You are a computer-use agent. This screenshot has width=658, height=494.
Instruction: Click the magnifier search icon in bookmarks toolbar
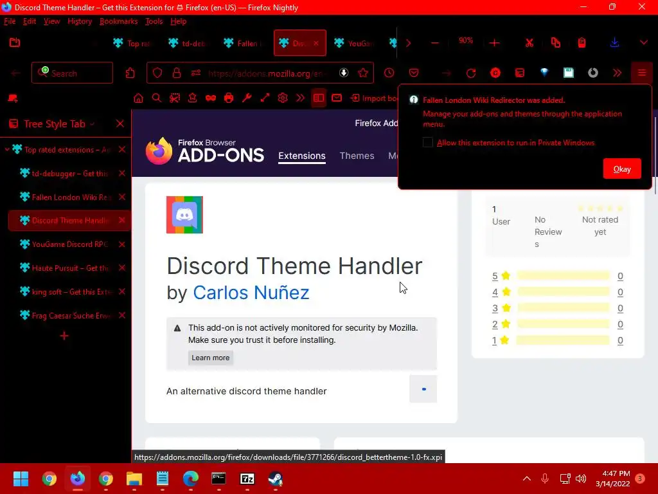coord(157,98)
